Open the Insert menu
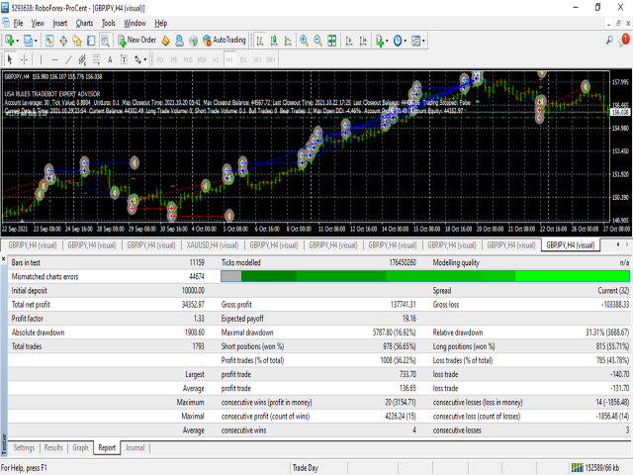Screen dimensions: 633x475 59,23
